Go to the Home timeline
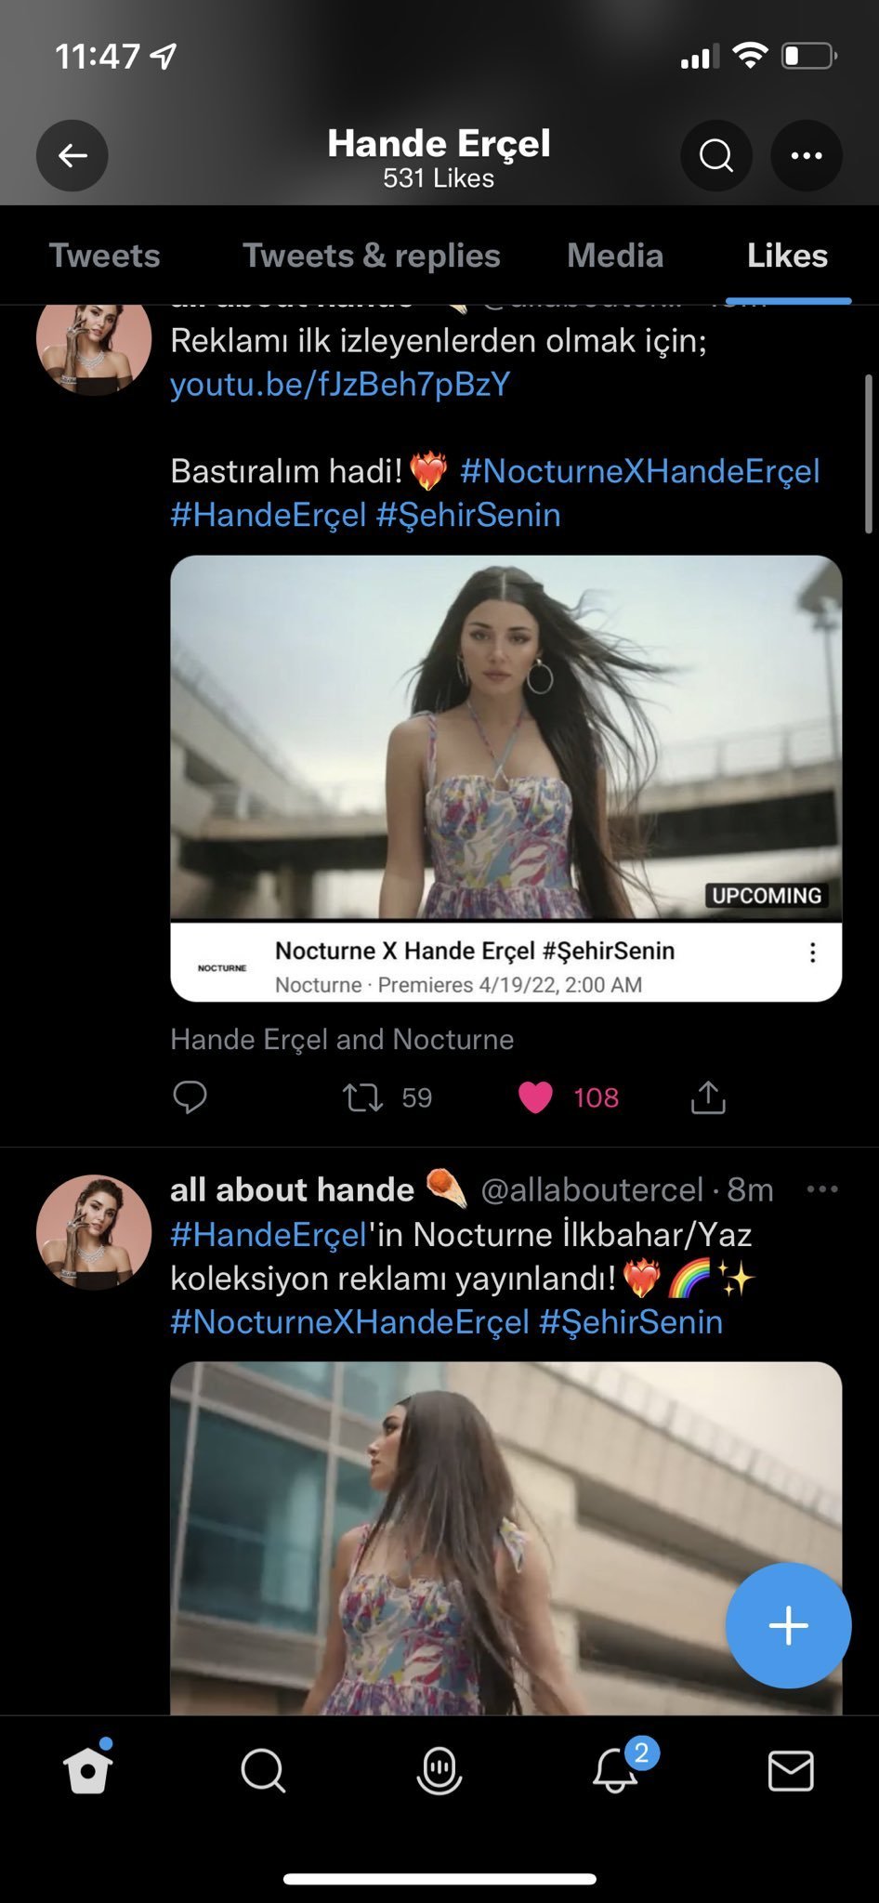 point(87,1771)
